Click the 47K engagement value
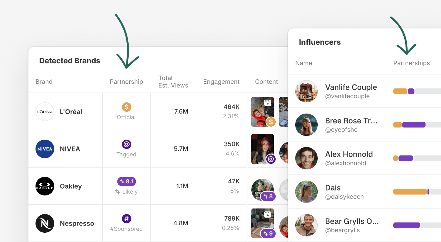441x242 pixels. [x=234, y=181]
